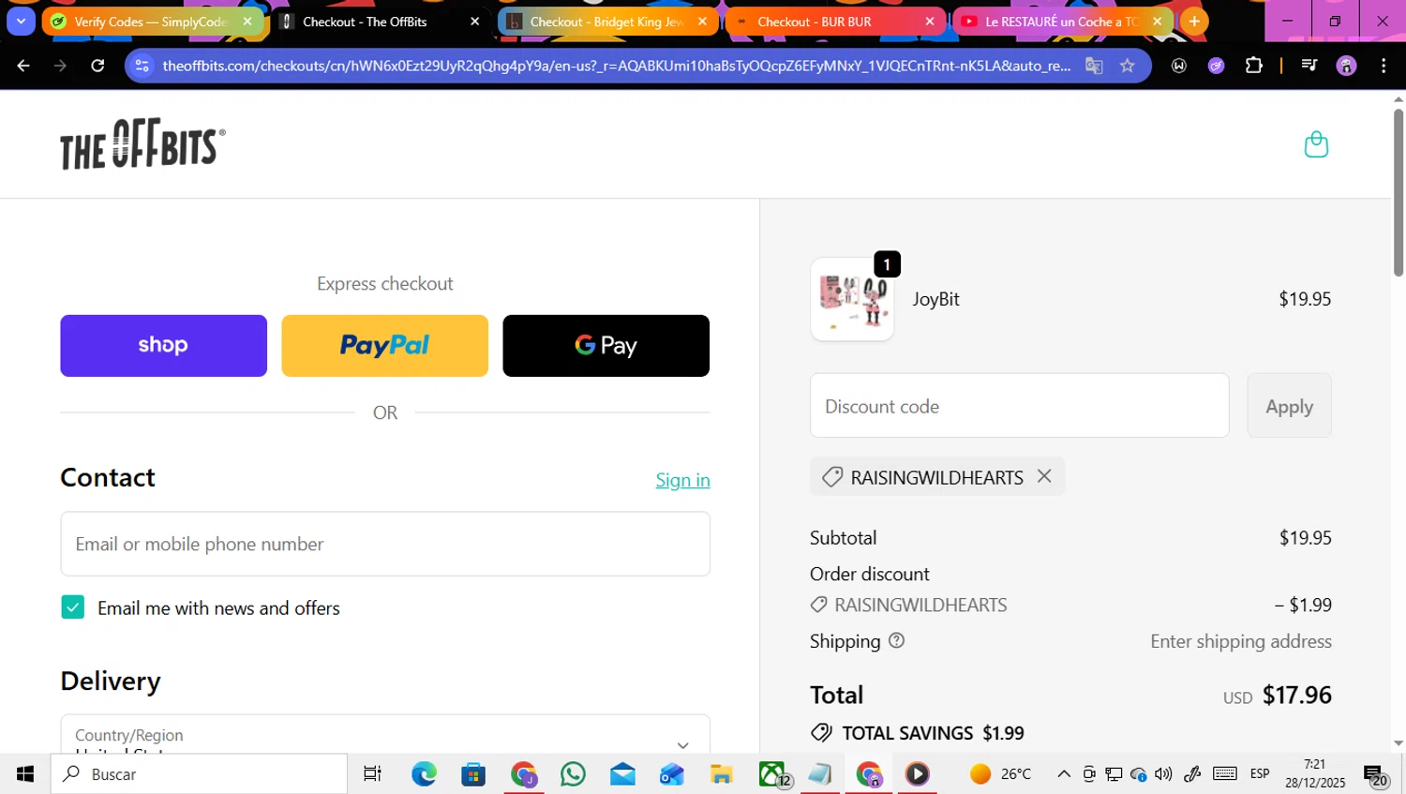Open the Windows Start menu
1406x794 pixels.
point(25,773)
